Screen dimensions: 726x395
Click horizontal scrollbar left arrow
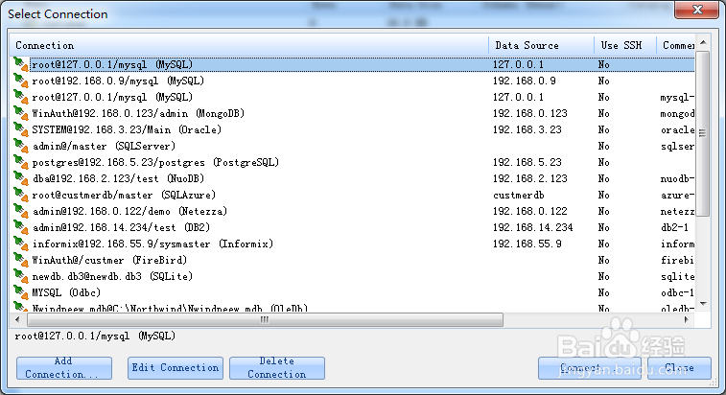pos(17,319)
